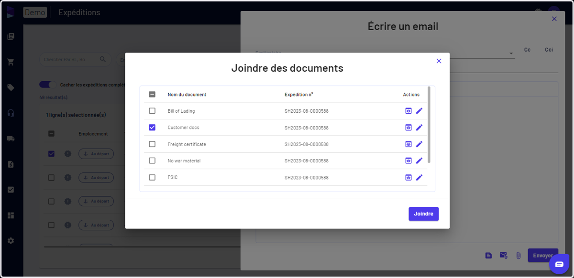Open the dashboard icon in sidebar
574x278 pixels.
click(x=11, y=215)
